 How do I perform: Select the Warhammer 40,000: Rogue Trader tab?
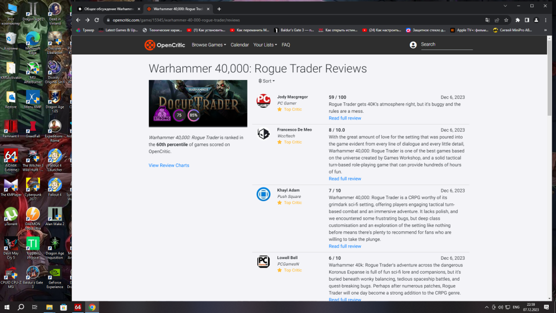point(178,9)
